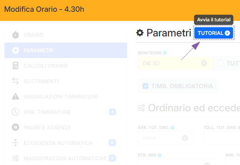Screen dimensions: 240x165
Task: Click the calculator icon for Calcoli Orario
Action: coord(15,66)
